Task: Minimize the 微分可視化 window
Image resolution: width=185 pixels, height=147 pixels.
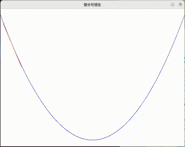Action: (x=173, y=5)
